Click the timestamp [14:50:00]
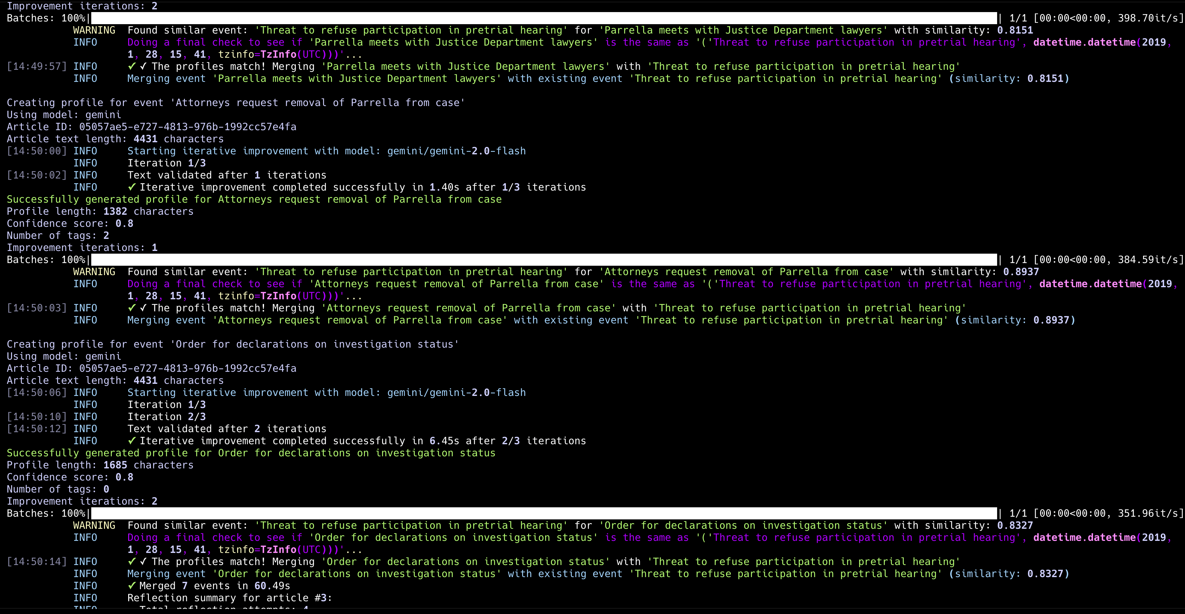 tap(37, 151)
